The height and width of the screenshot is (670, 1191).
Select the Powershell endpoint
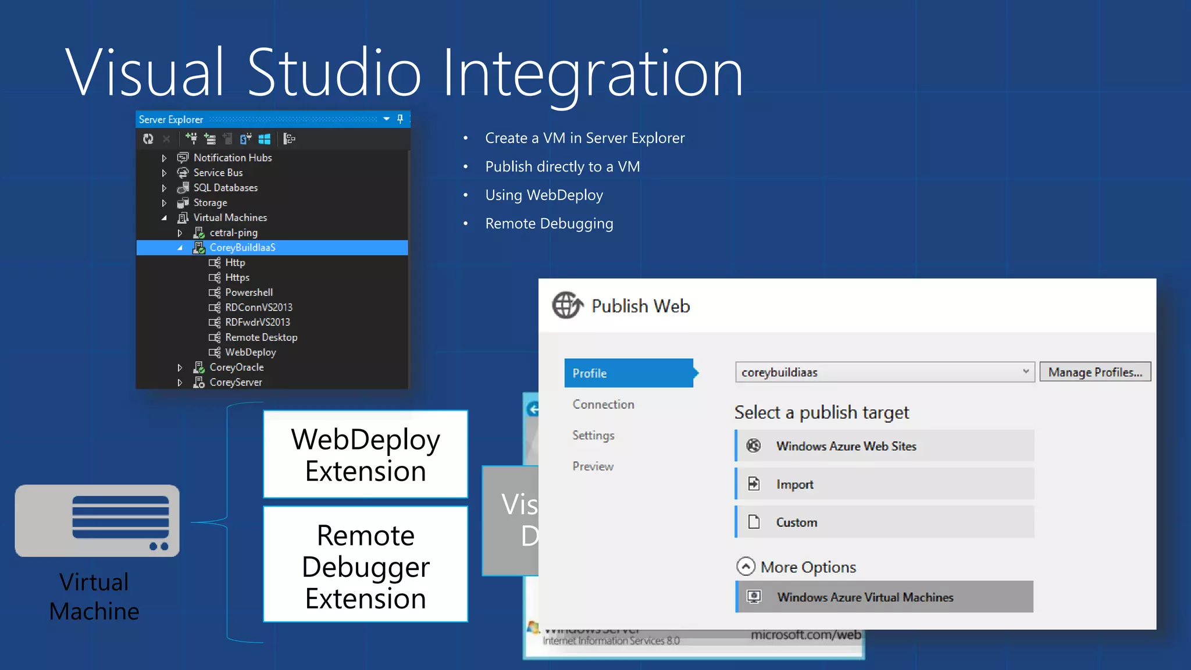coord(249,293)
